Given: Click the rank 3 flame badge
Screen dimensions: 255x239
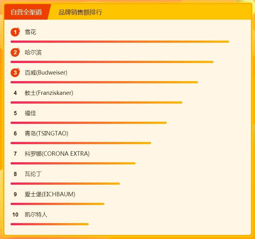Looking at the screenshot, I should (x=15, y=73).
